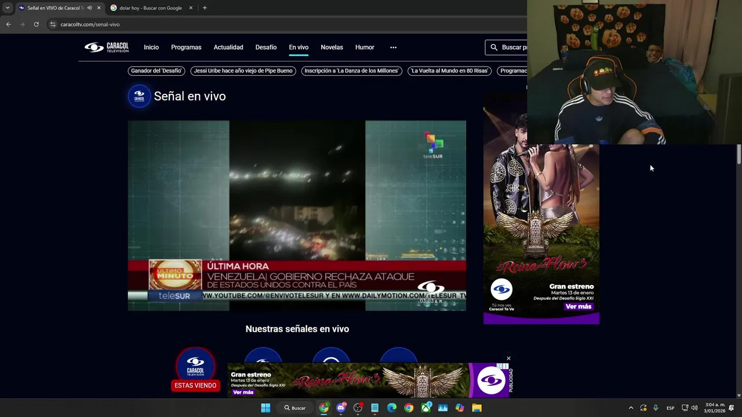Click the taskbar Buscar search box

click(294, 408)
